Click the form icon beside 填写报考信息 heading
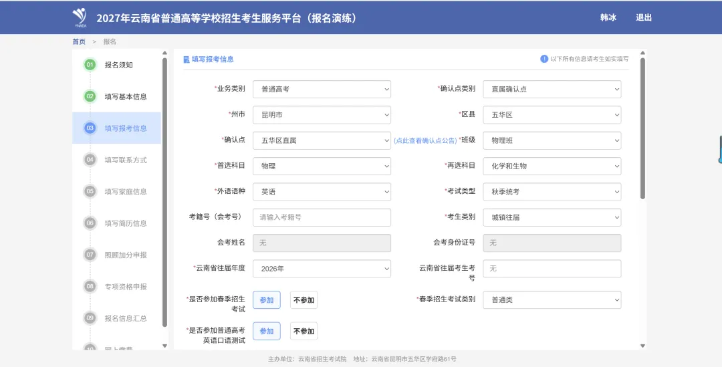The height and width of the screenshot is (367, 722). (187, 59)
